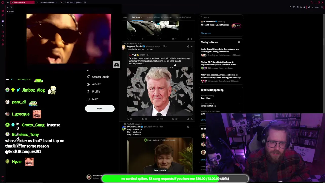Click Grok icon on Kaguya's Top Gal post
Screen dimensions: 325x183
[188, 47]
